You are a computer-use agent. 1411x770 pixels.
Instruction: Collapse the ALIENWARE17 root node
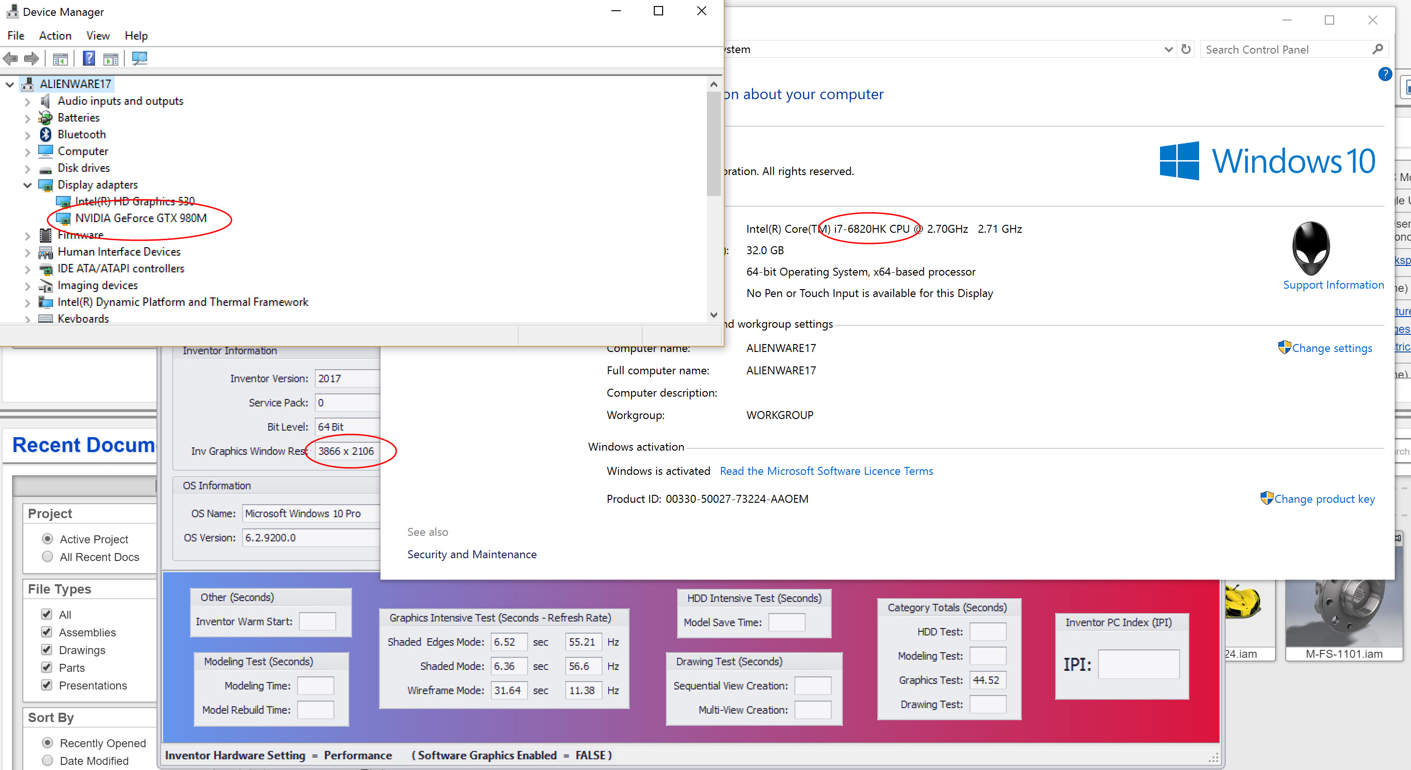[x=9, y=84]
